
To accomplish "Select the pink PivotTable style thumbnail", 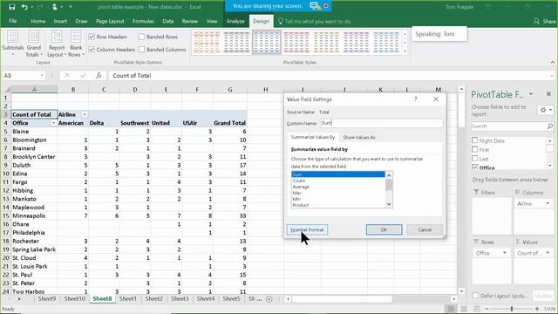I will coord(296,43).
